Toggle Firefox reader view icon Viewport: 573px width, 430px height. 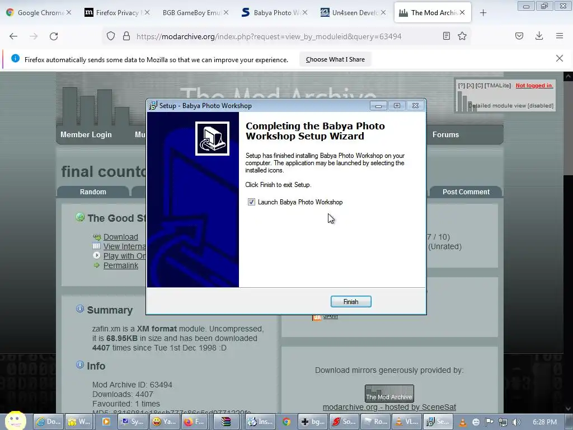[446, 36]
